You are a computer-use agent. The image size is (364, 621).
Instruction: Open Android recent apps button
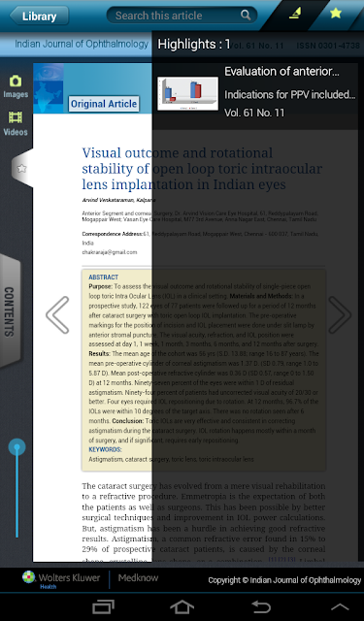[x=103, y=606]
